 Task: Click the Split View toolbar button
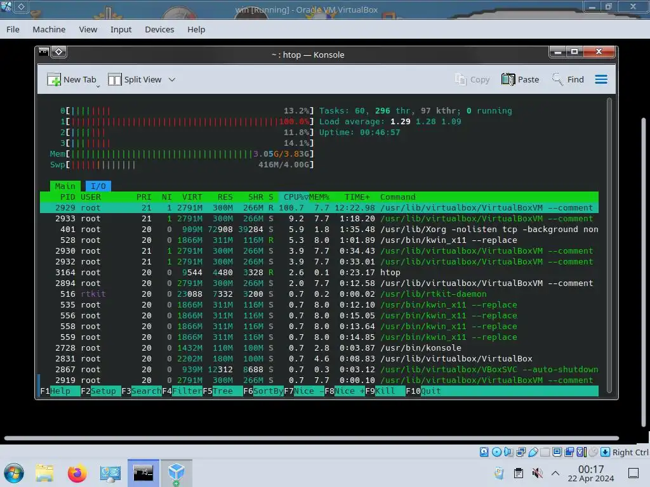(135, 79)
